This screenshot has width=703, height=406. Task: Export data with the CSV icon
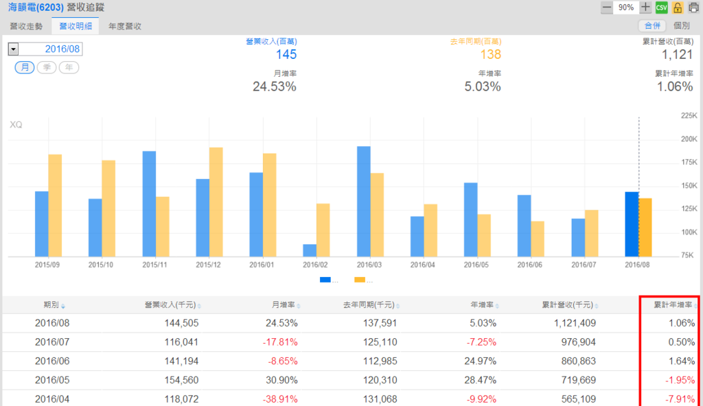click(x=661, y=8)
